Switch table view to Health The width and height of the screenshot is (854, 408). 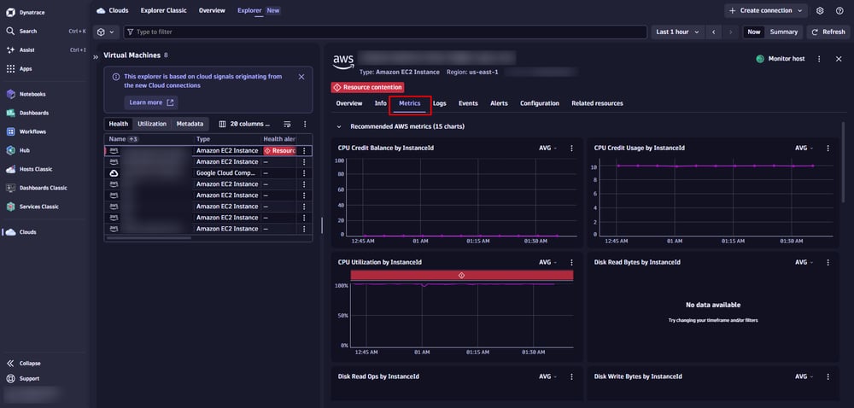(x=118, y=124)
